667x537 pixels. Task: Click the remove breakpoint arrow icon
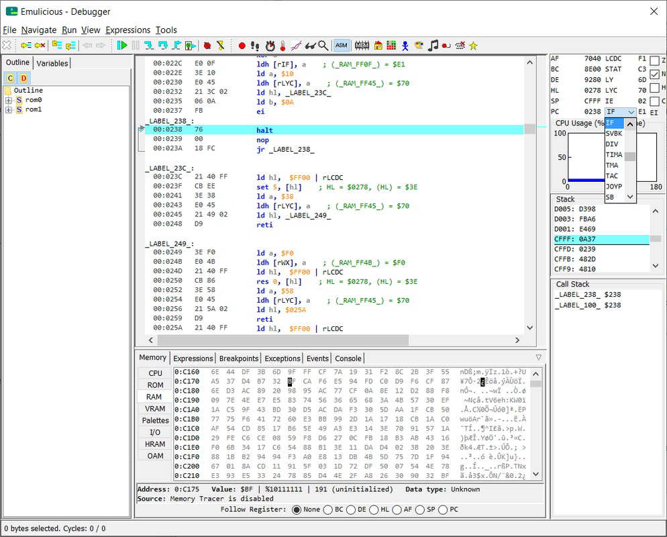[x=40, y=45]
